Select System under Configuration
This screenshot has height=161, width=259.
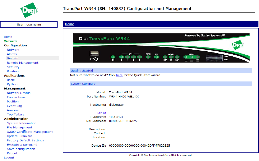12,58
